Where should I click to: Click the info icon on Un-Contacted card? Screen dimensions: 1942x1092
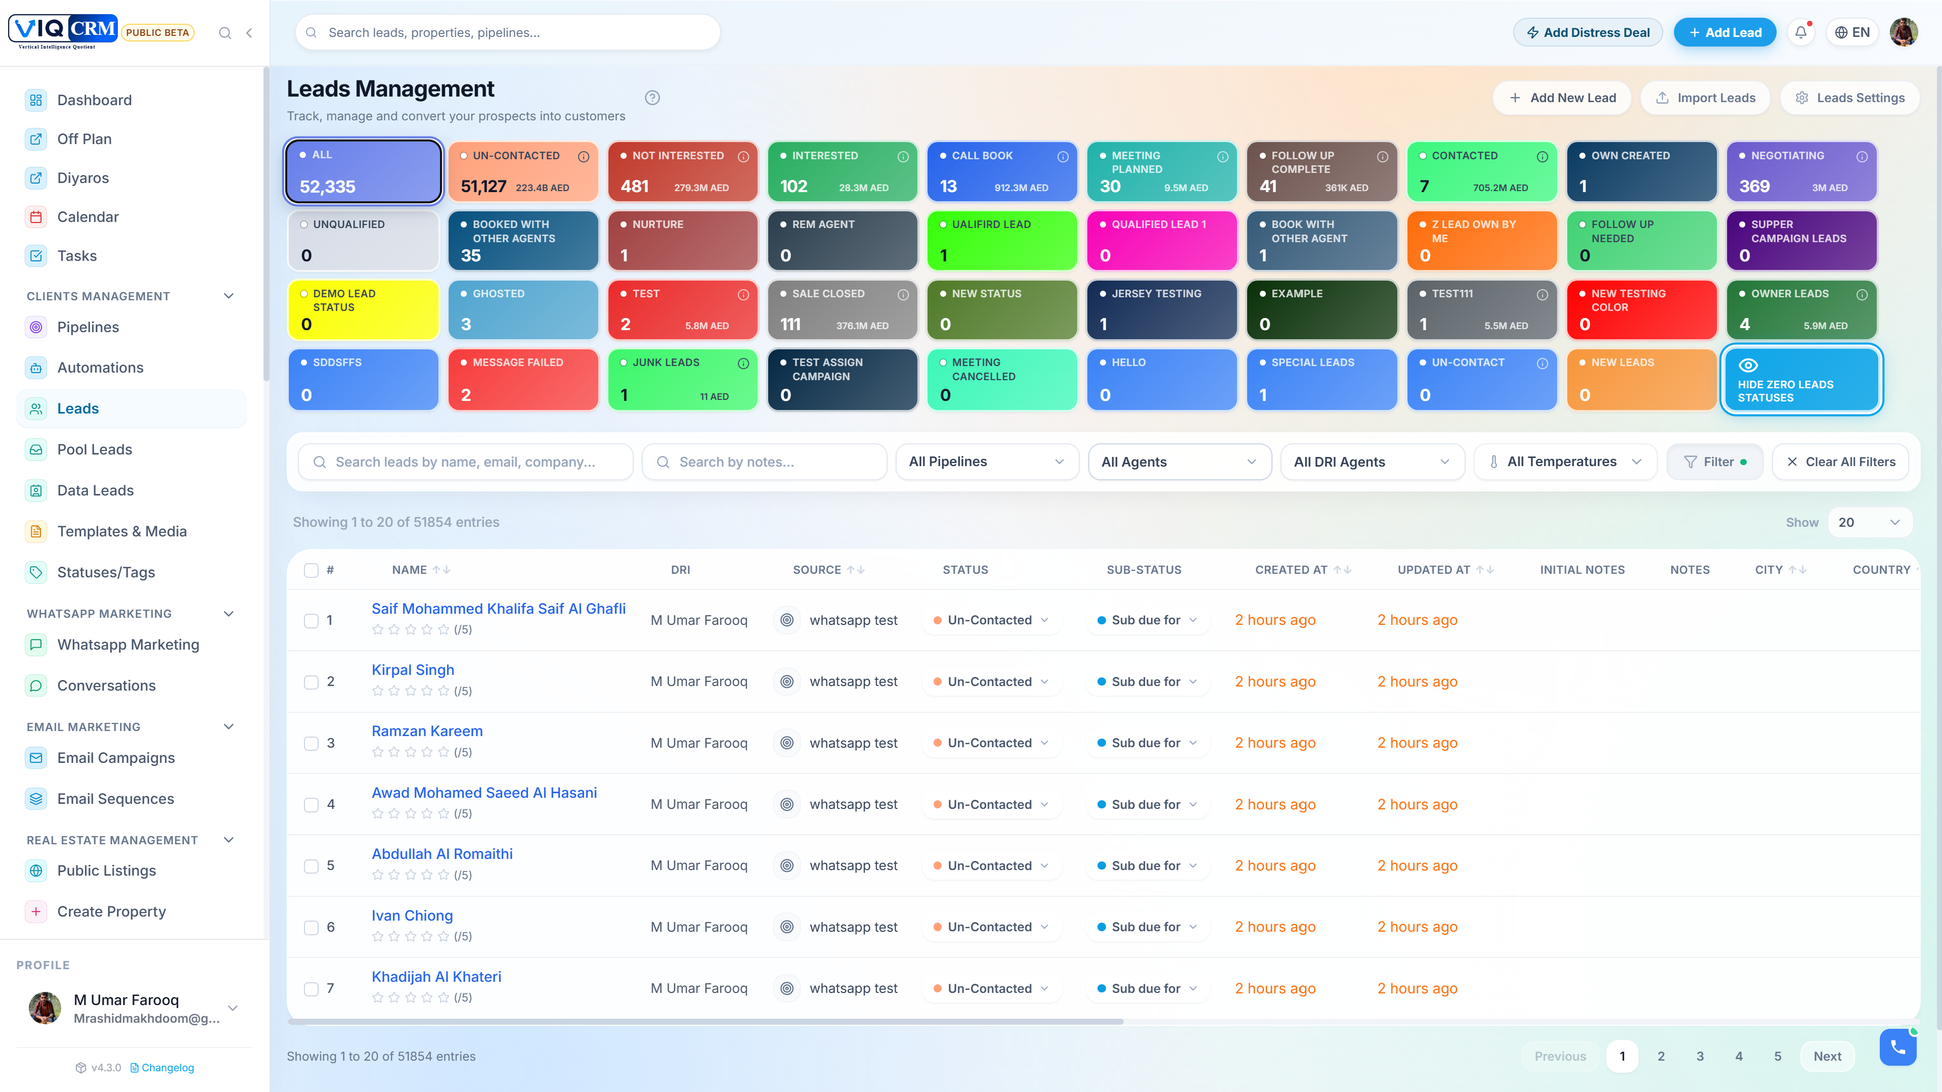[x=584, y=157]
